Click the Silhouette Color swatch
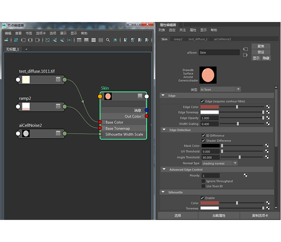This screenshot has height=242, width=281. click(209, 203)
